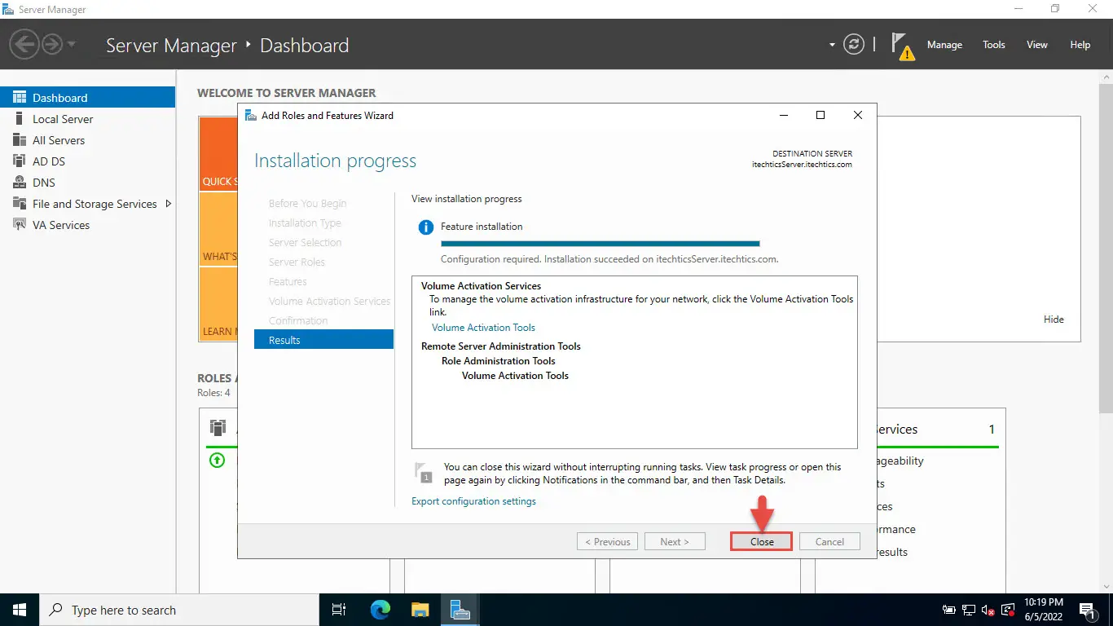
Task: Click 'Remote Server Administration Tools' in results
Action: (x=501, y=346)
